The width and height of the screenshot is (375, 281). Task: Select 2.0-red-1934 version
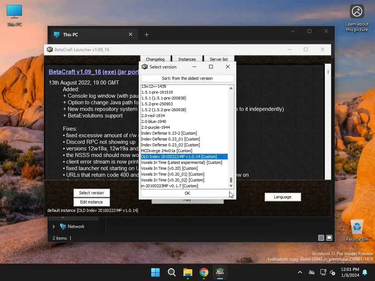pos(184,116)
